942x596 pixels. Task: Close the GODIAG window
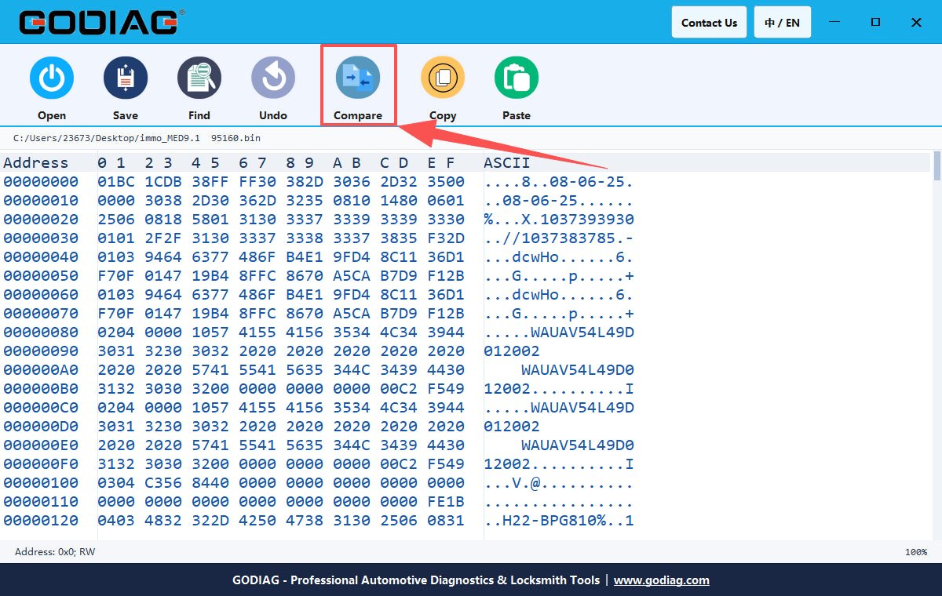point(916,22)
